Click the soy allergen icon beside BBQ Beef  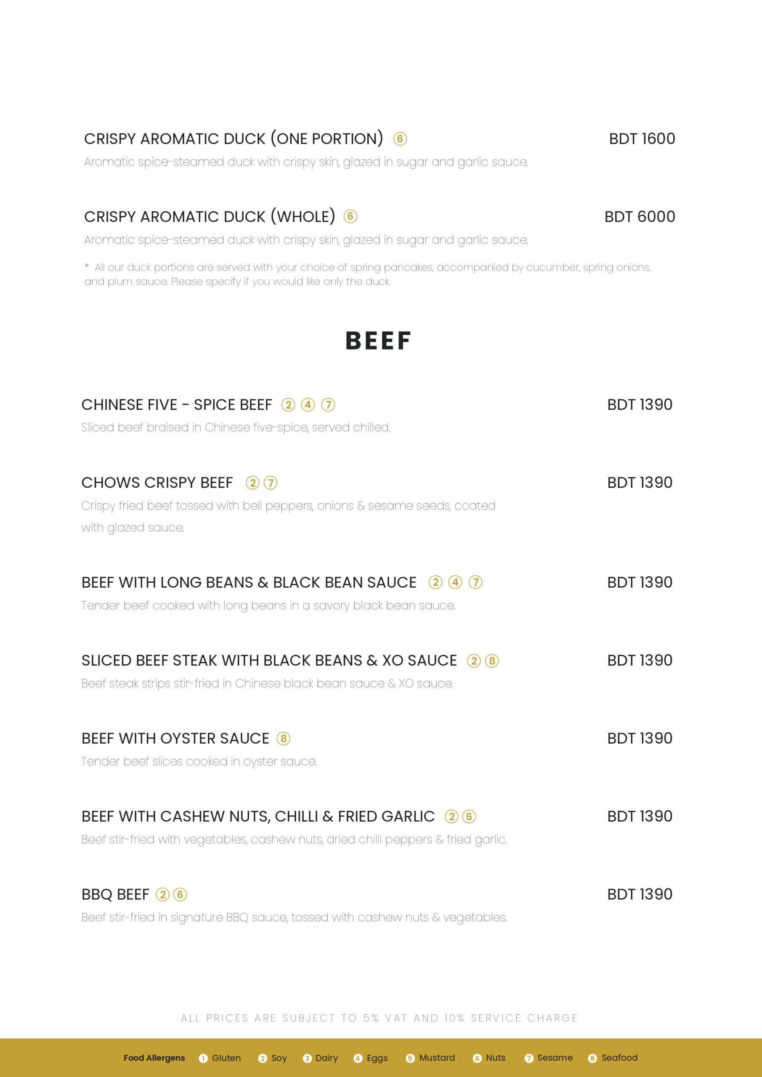162,894
